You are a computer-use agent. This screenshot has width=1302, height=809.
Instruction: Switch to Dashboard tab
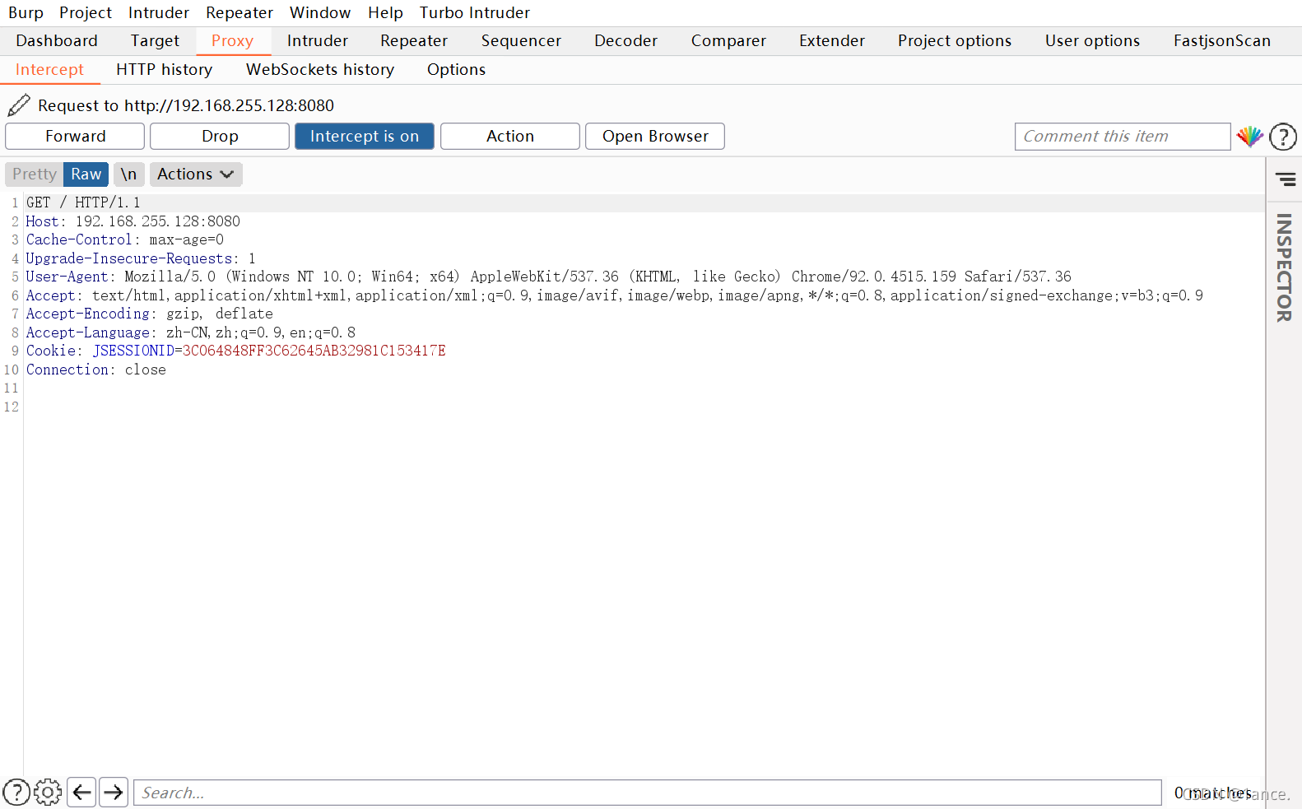[57, 41]
